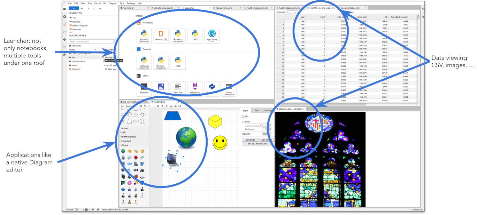
Task: Enable the Fill checkbox
Action: (x=243, y=117)
